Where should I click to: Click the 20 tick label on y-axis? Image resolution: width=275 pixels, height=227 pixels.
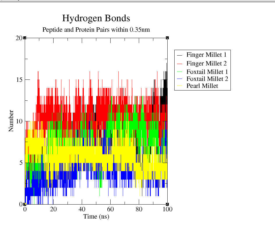coord(19,38)
